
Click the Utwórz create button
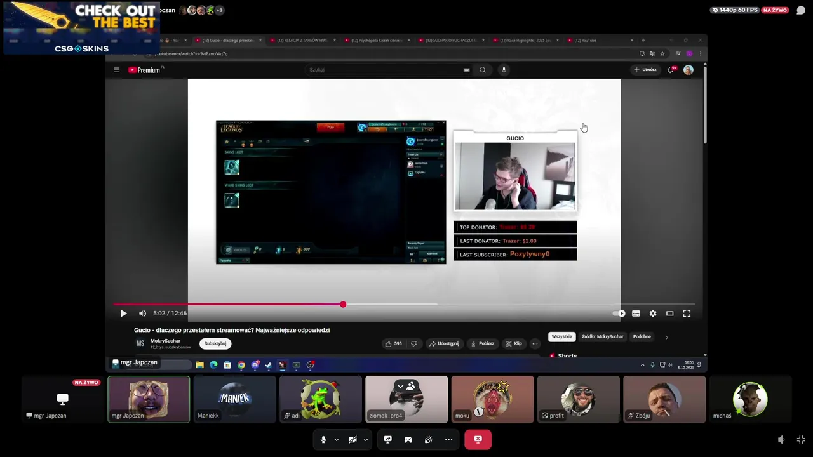point(645,70)
